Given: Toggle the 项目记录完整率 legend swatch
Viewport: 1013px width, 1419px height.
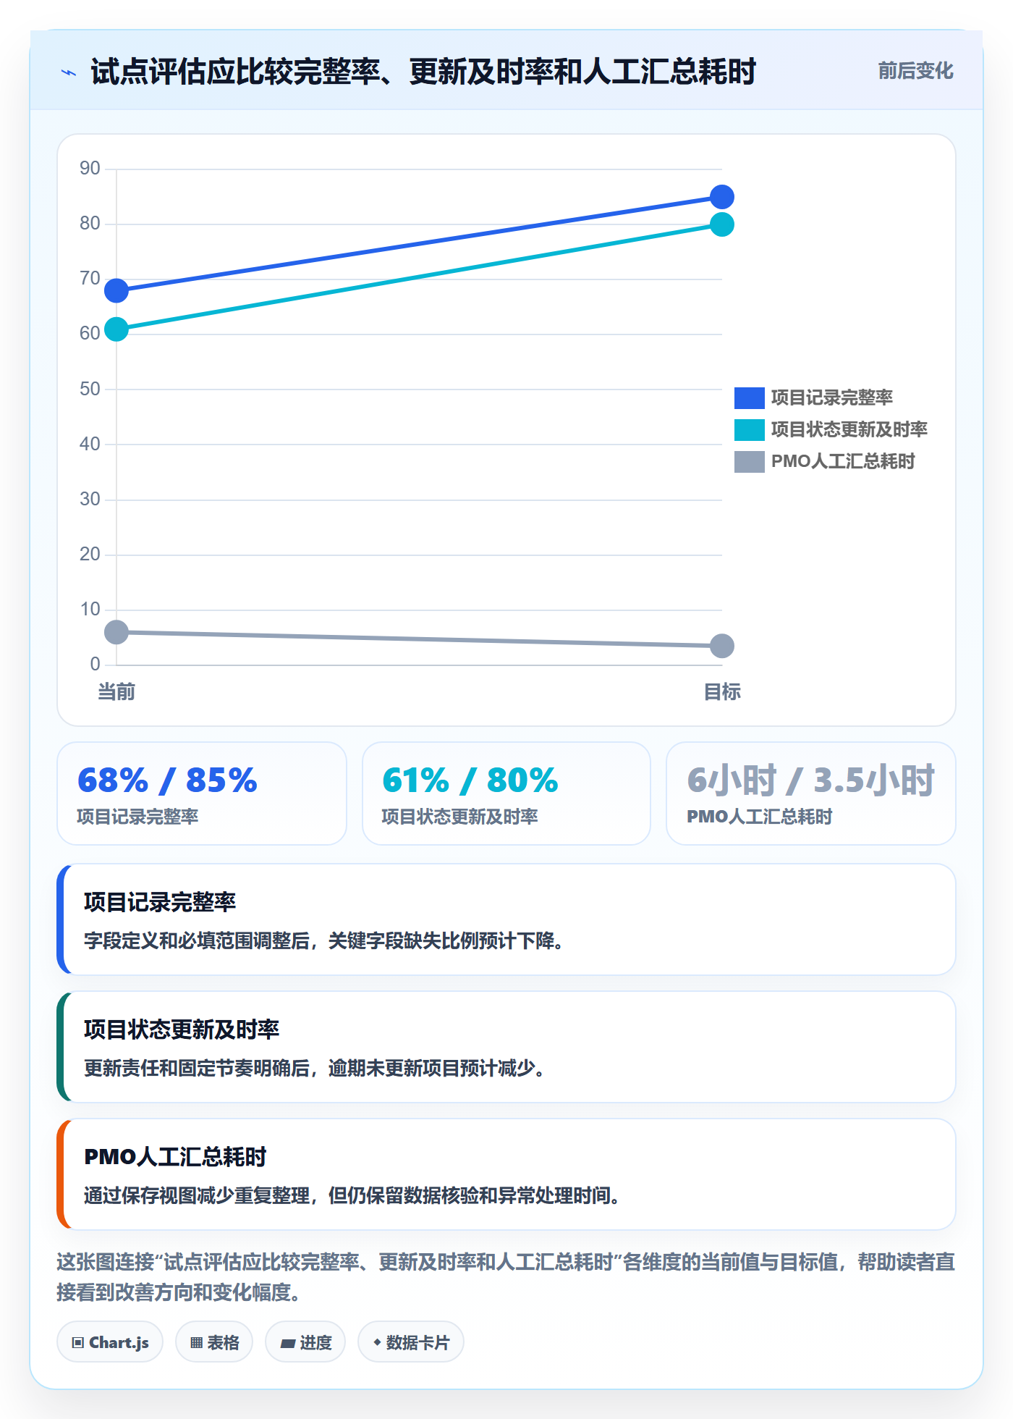Looking at the screenshot, I should pos(749,397).
